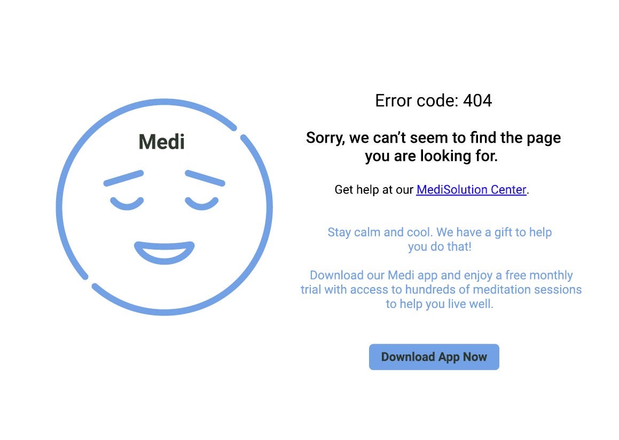The height and width of the screenshot is (440, 619).
Task: Click the number 404 in the error heading
Action: point(477,101)
